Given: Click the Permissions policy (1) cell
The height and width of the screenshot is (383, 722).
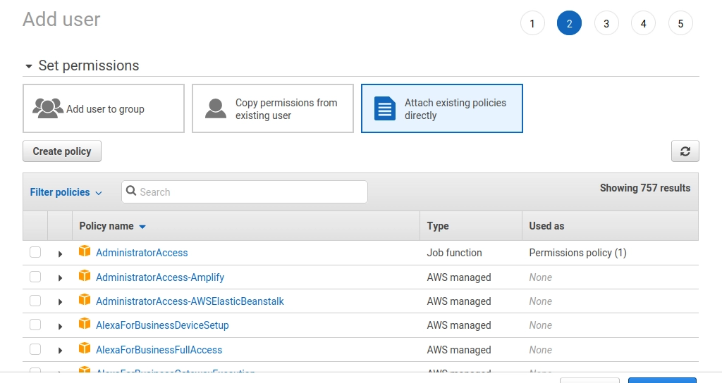Looking at the screenshot, I should point(578,253).
